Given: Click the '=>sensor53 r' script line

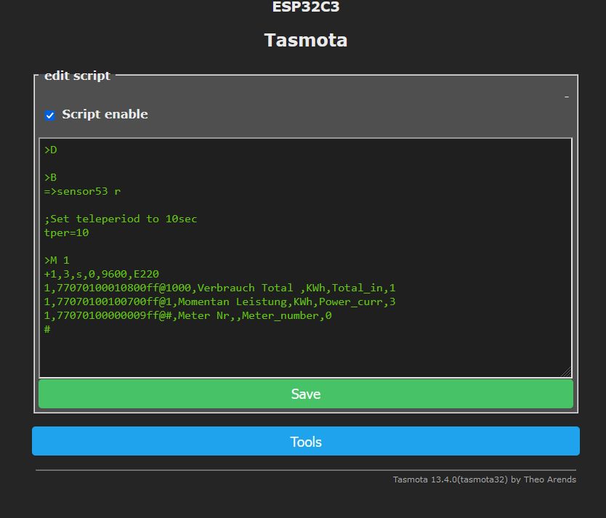Looking at the screenshot, I should coord(82,192).
